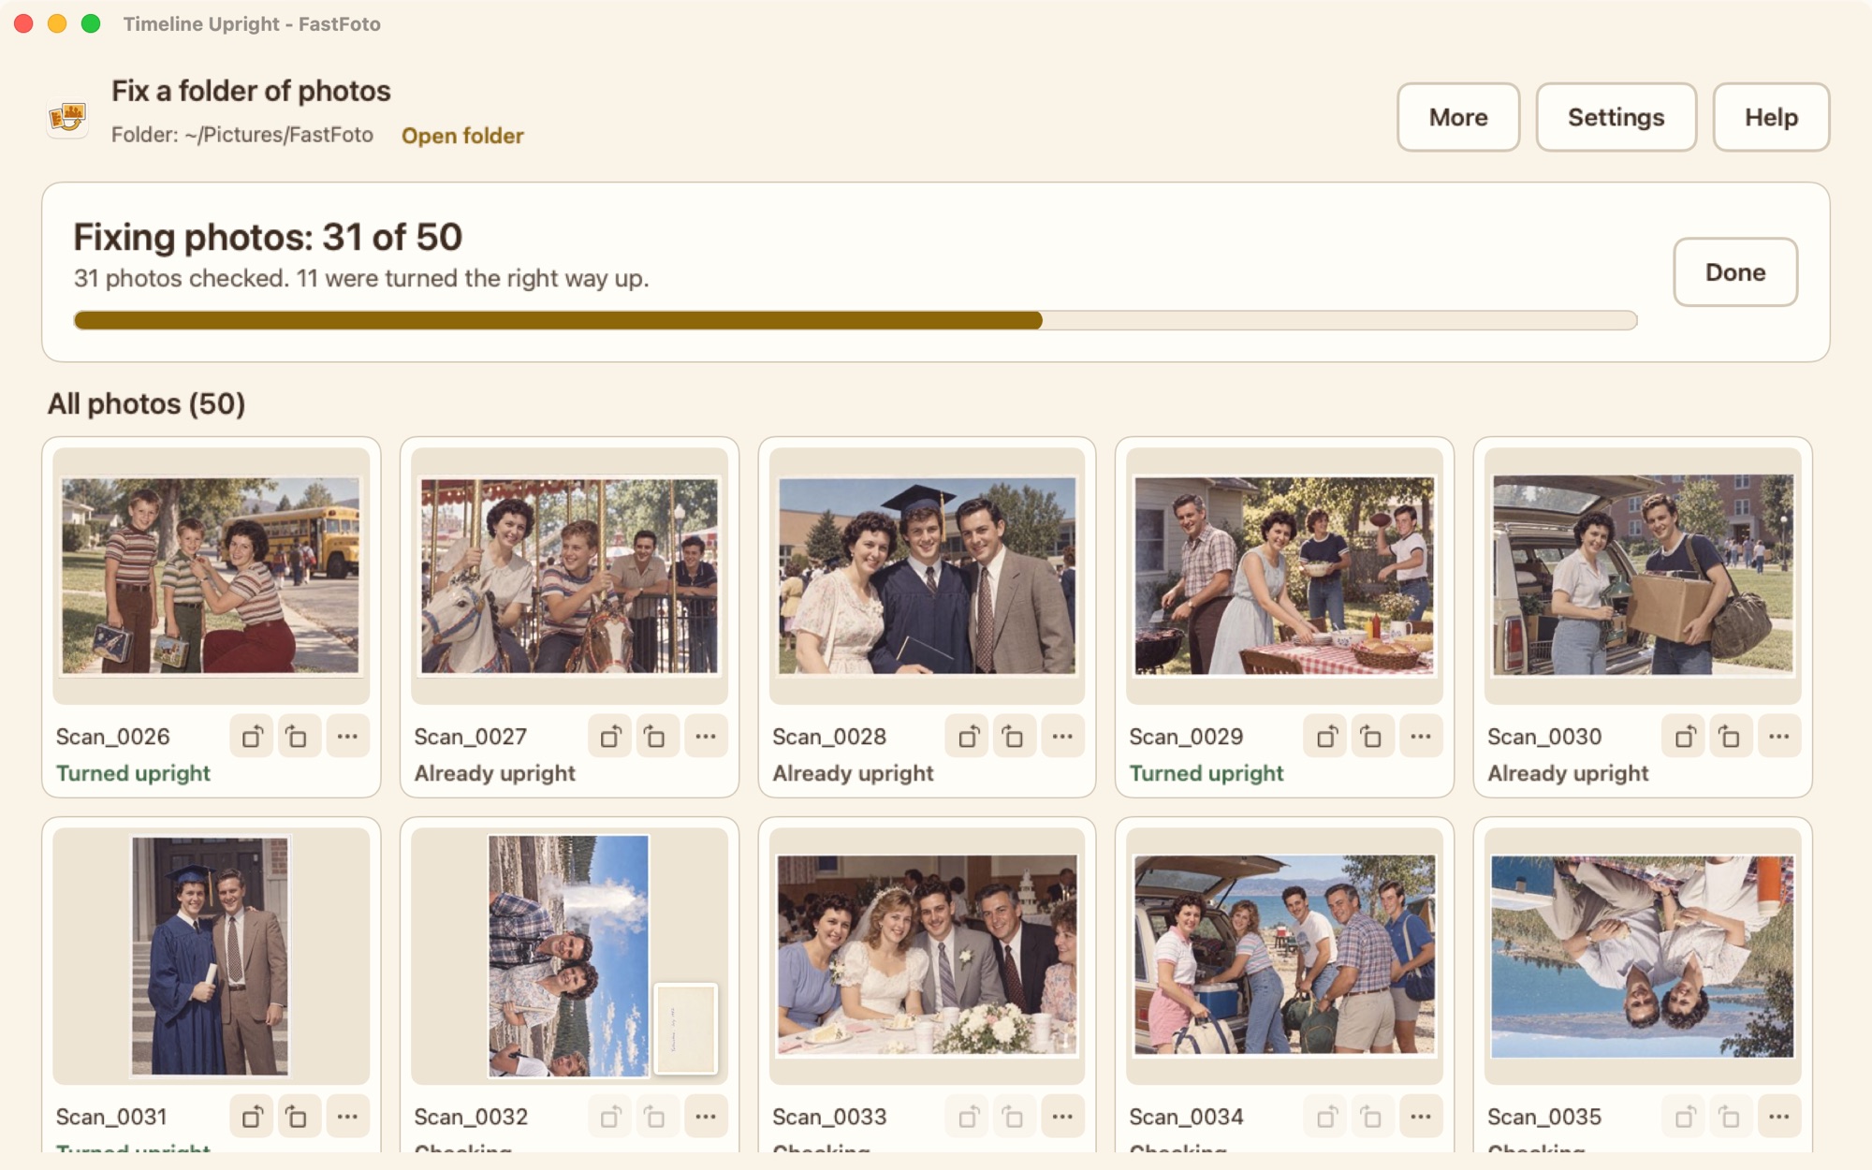Open the Scan_0028 graduation photo thumbnail
1872x1170 pixels.
pos(927,576)
